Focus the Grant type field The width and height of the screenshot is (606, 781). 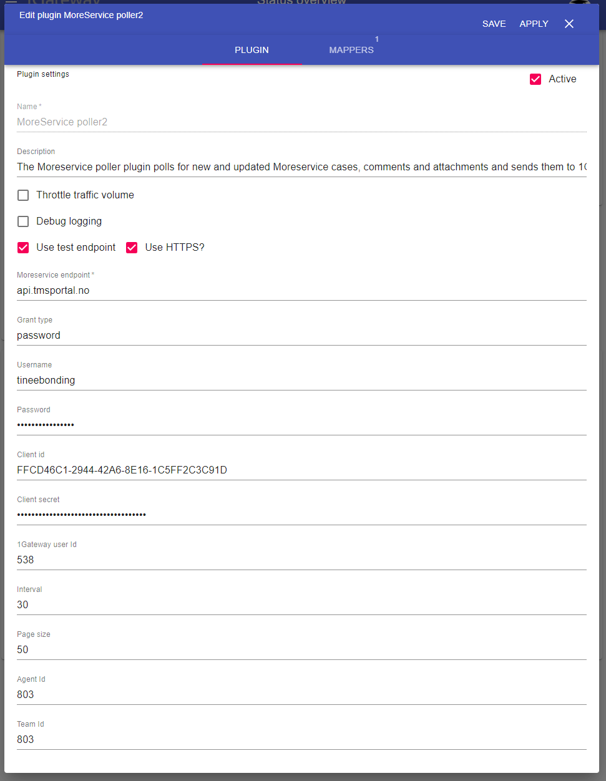coord(301,336)
